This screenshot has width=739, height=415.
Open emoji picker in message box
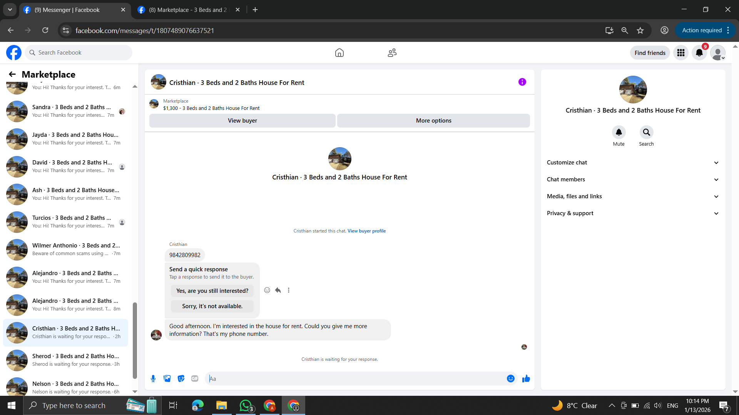point(510,378)
